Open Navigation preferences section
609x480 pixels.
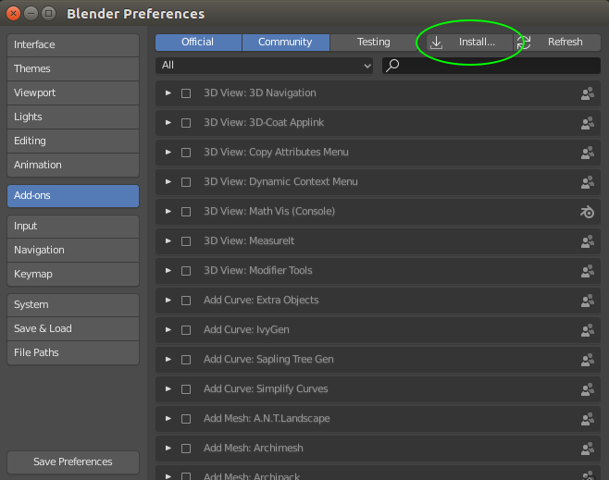tap(73, 251)
